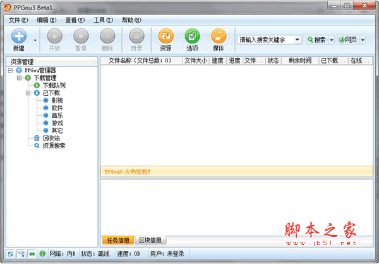
Task: Open the 文件 (File) menu
Action: [x=18, y=20]
